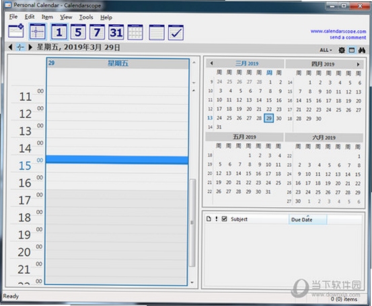
Task: Open the year grid view icon
Action: [135, 32]
